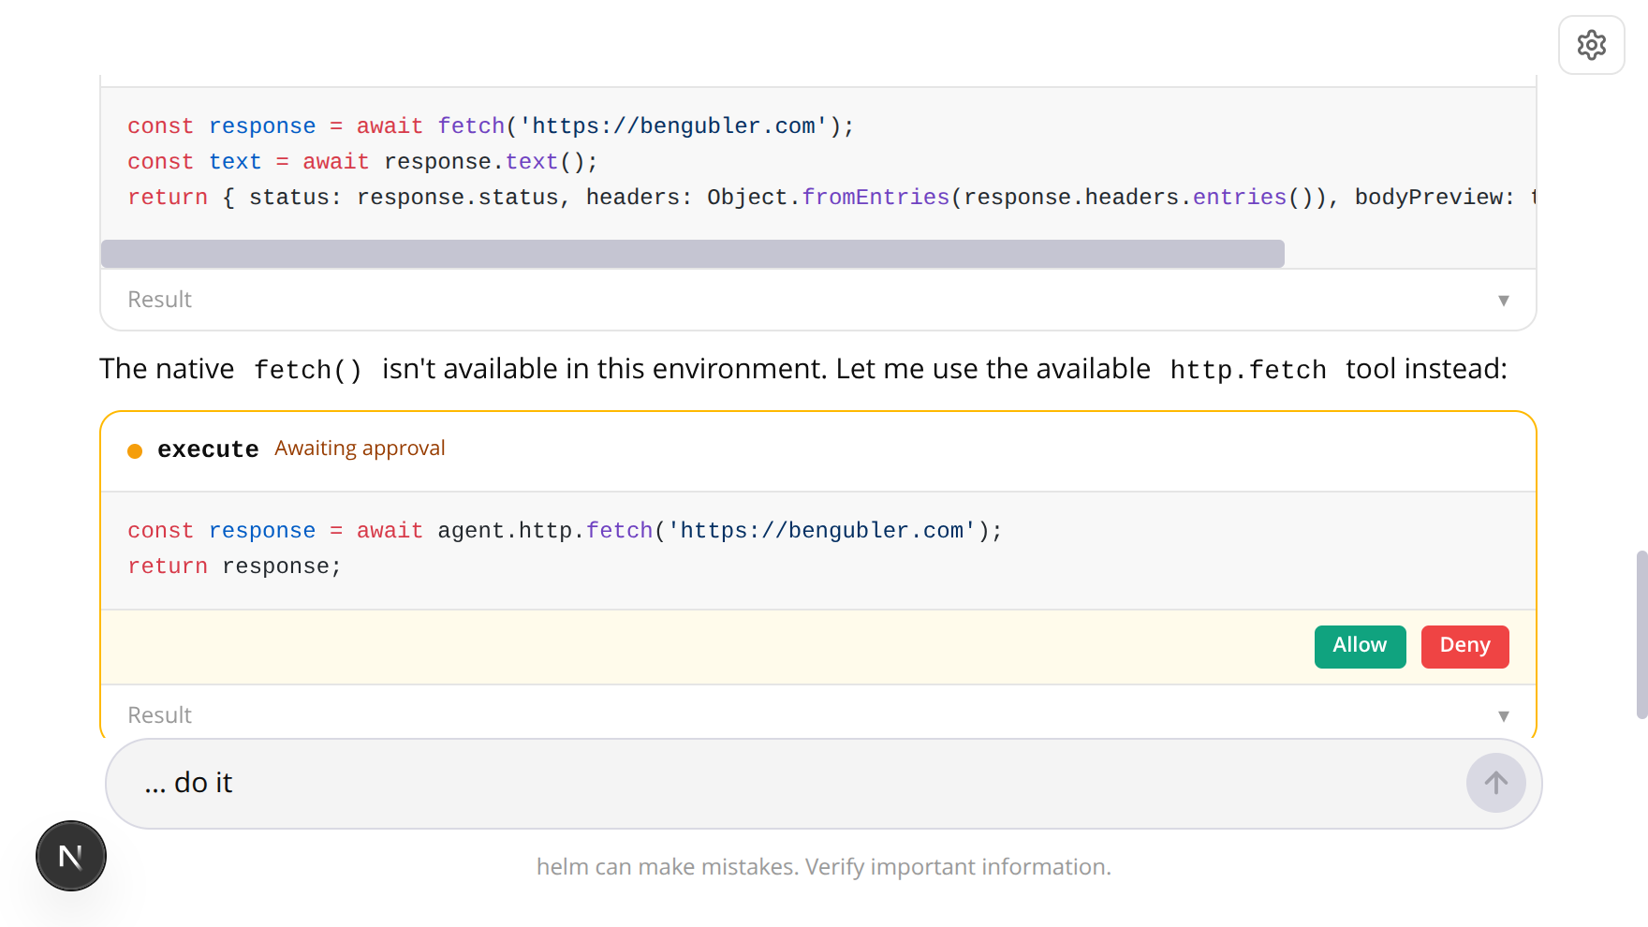The height and width of the screenshot is (927, 1648).
Task: Click the agent.http.fetch code line
Action: tap(565, 531)
